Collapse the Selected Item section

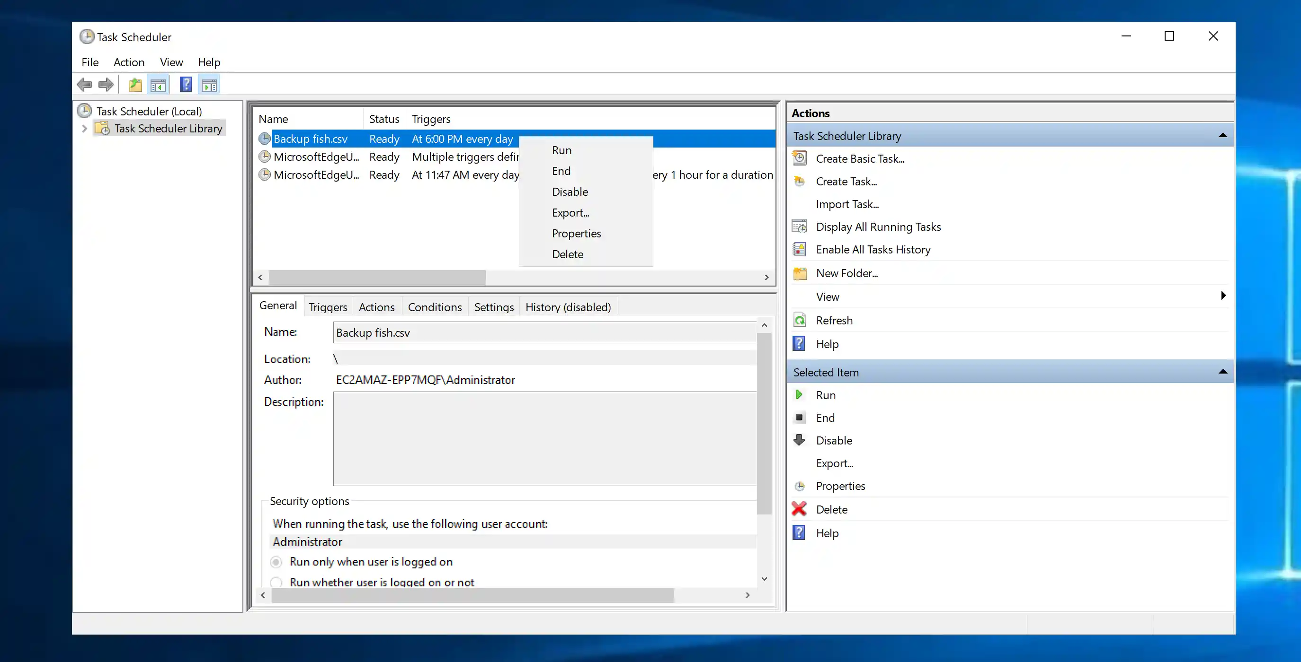pos(1223,372)
